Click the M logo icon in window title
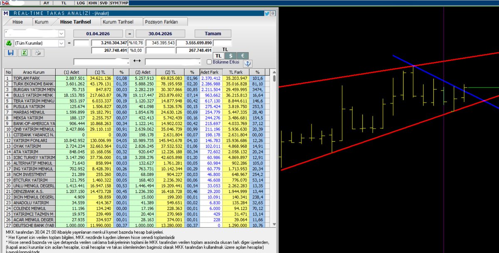 pyautogui.click(x=5, y=13)
